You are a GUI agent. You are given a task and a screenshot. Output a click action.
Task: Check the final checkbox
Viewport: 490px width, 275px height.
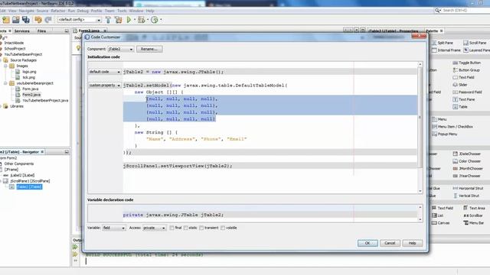coord(171,228)
